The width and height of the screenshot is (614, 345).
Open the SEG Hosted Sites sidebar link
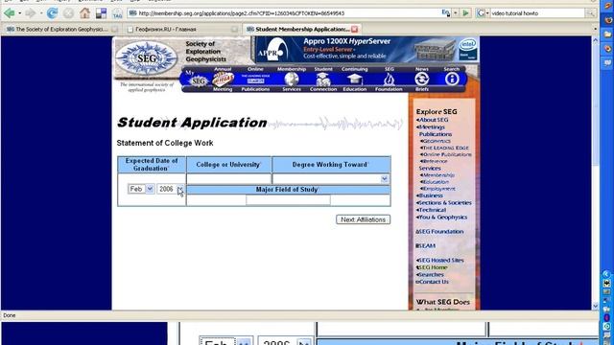(x=440, y=260)
